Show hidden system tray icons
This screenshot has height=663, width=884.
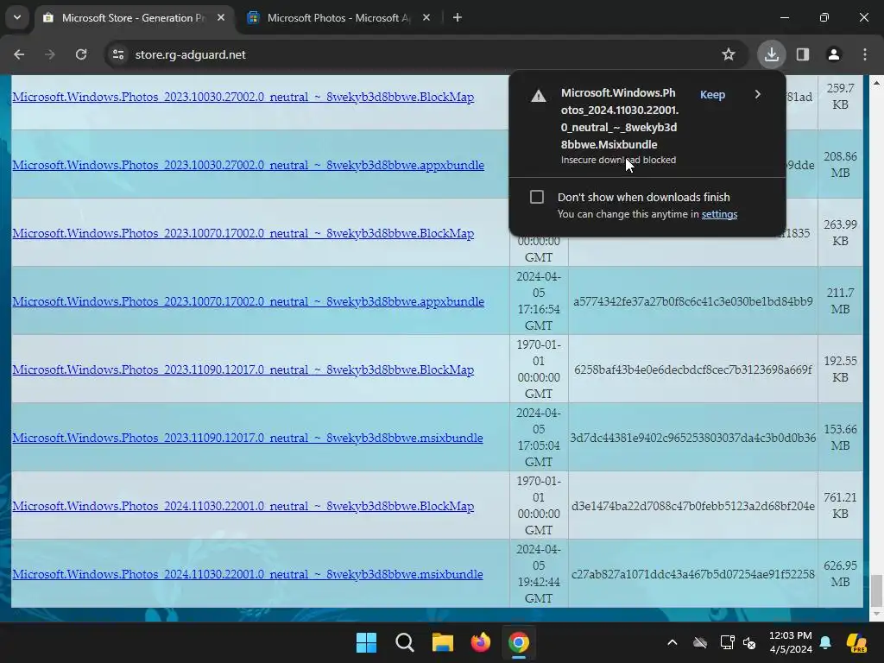click(672, 642)
